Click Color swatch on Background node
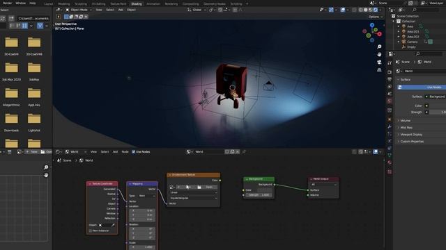This screenshot has height=250, width=446. pyautogui.click(x=265, y=190)
